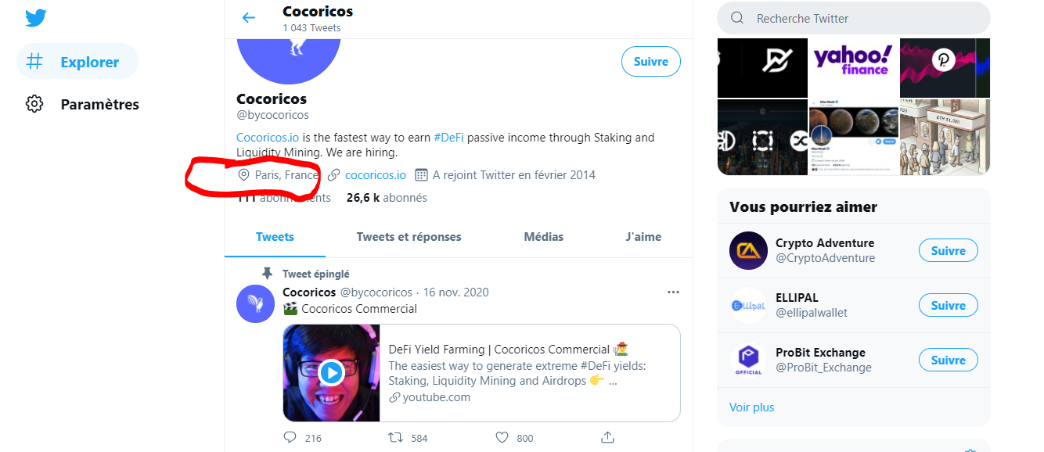
Task: Click the share icon under the pinned tweet
Action: coord(607,438)
